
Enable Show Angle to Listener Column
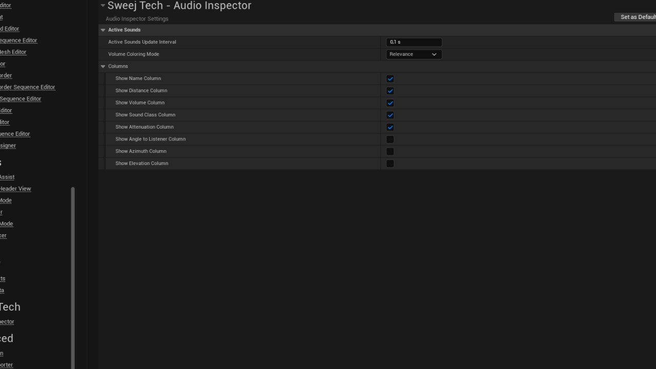[x=390, y=139]
